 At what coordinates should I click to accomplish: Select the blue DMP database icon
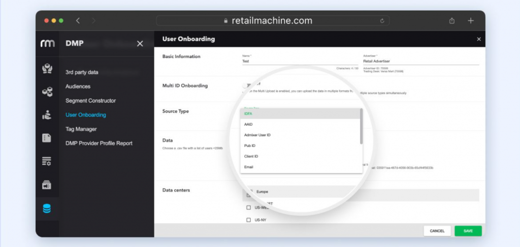click(x=47, y=208)
